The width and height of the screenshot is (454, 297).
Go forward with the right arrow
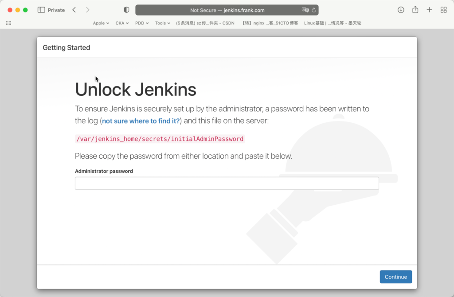(x=87, y=10)
